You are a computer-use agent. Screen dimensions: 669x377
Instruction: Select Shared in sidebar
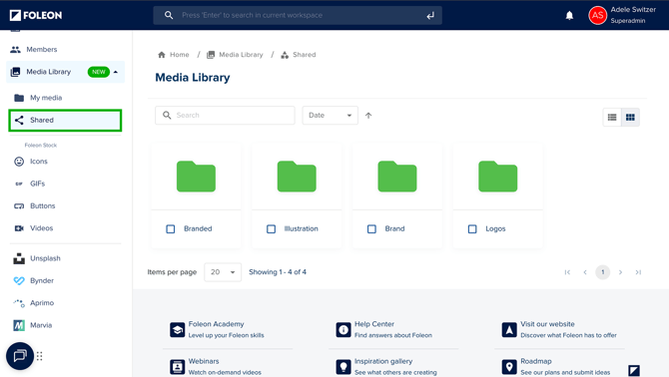tap(65, 120)
